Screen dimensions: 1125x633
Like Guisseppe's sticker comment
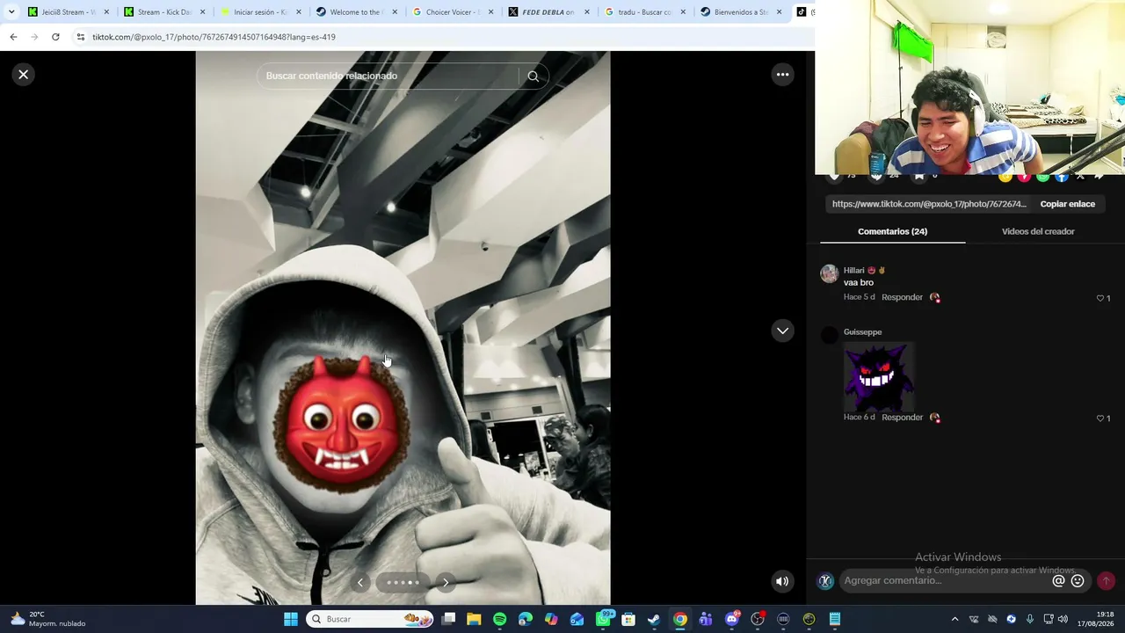[x=1100, y=418]
